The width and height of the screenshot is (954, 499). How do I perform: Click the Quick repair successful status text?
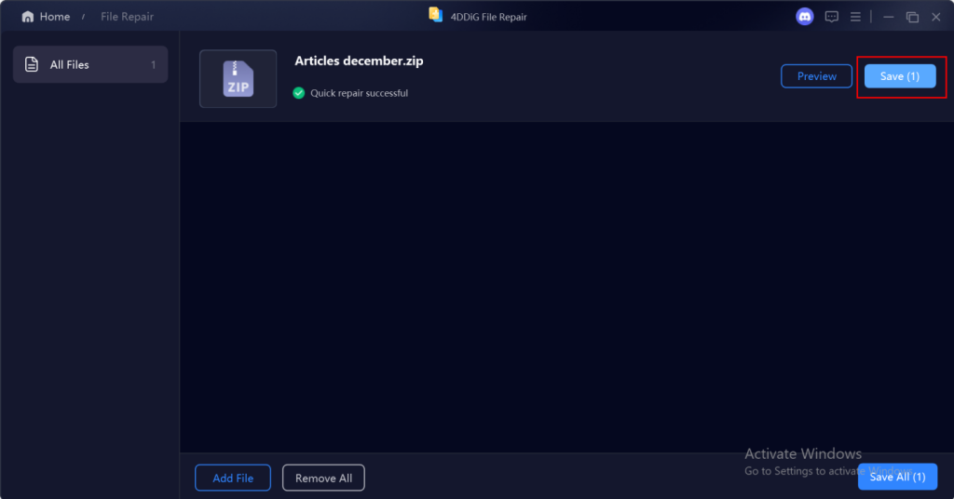[359, 93]
